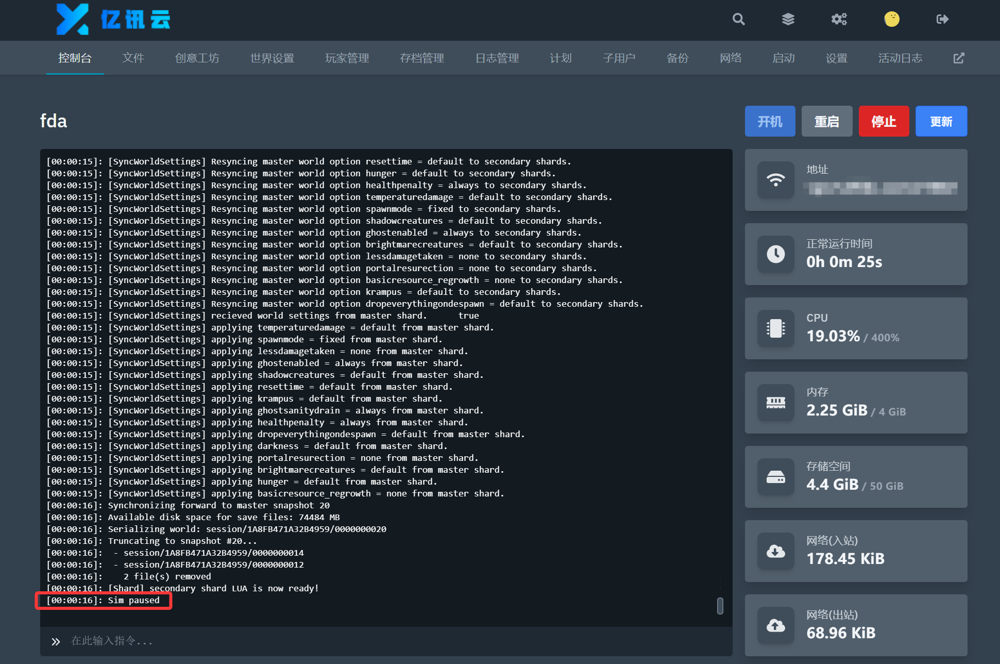Click the logout arrow icon
1000x664 pixels.
point(942,19)
